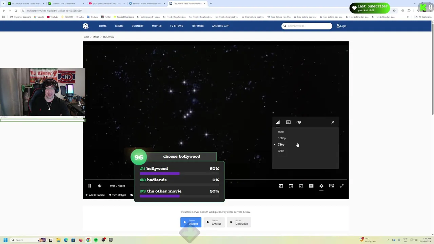Image resolution: width=434 pixels, height=244 pixels.
Task: Switch to the Ac7ionMan Stream tab
Action: click(x=26, y=3)
